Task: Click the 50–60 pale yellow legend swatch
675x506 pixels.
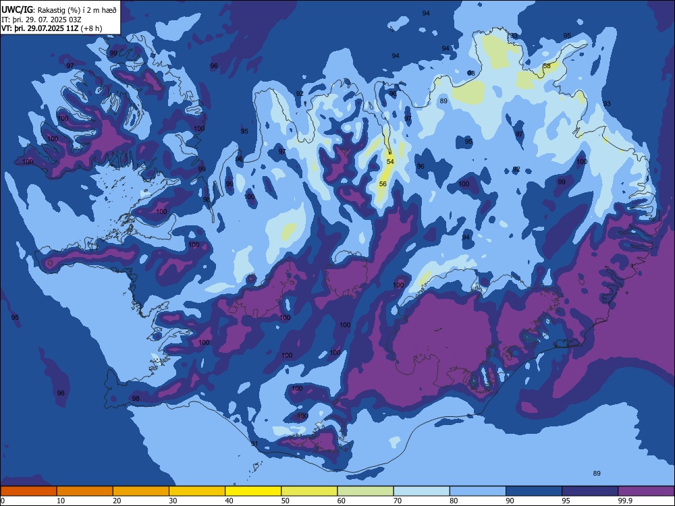Action: pos(310,491)
